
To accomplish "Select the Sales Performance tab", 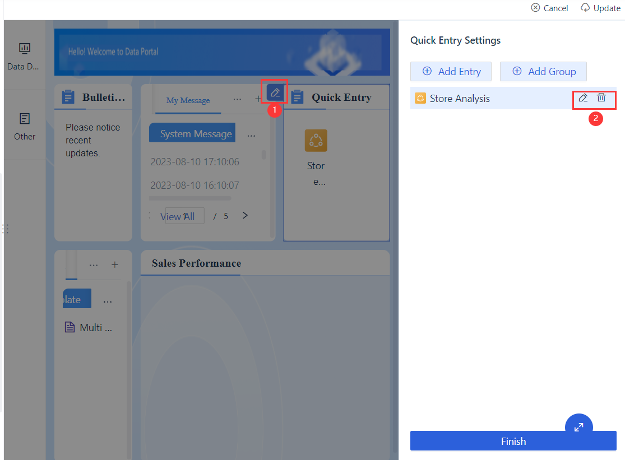I will (x=195, y=263).
